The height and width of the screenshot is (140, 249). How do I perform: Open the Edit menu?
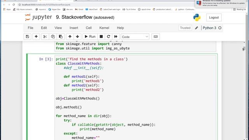[x=44, y=28]
